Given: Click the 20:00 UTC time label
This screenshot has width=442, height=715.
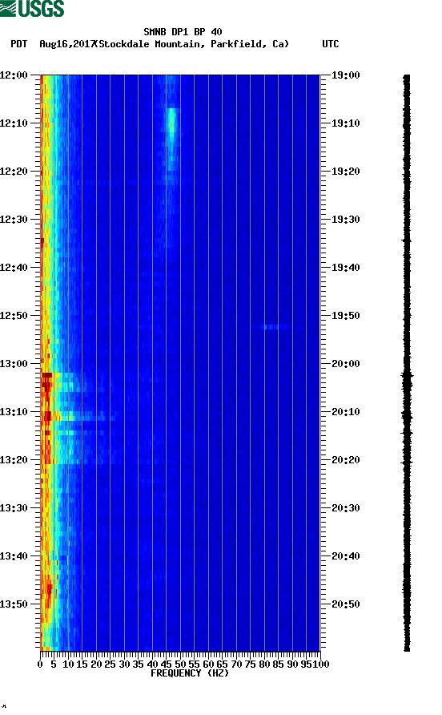Looking at the screenshot, I should pos(346,364).
